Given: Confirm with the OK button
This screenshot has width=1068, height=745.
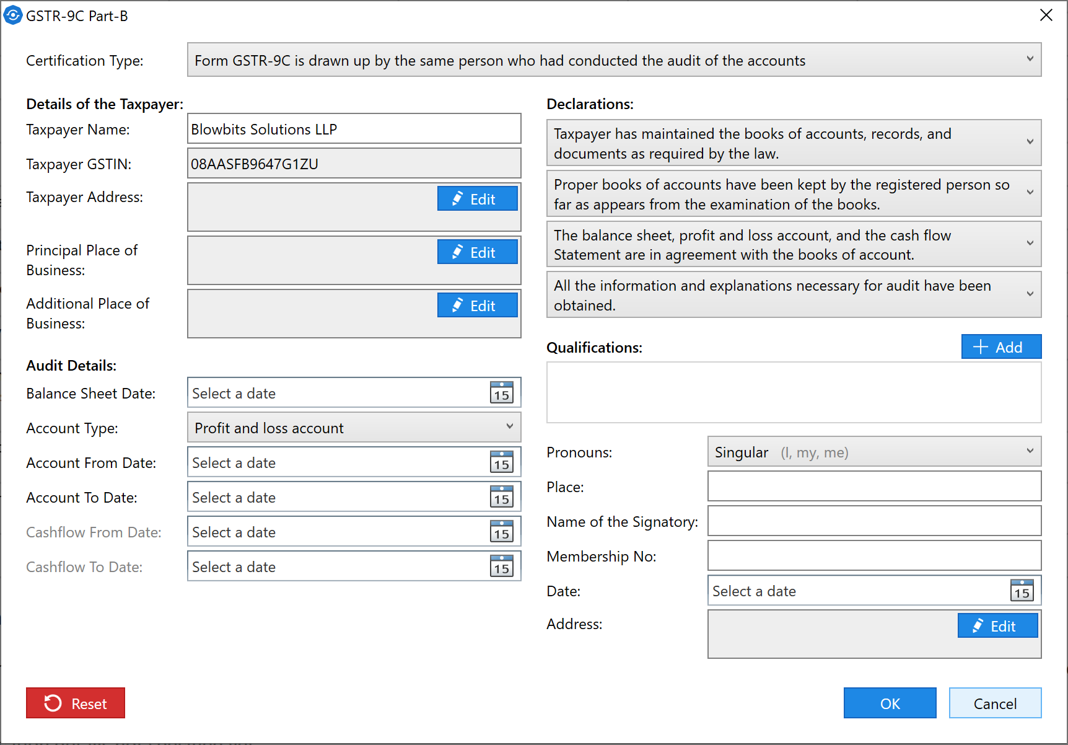Looking at the screenshot, I should point(890,703).
